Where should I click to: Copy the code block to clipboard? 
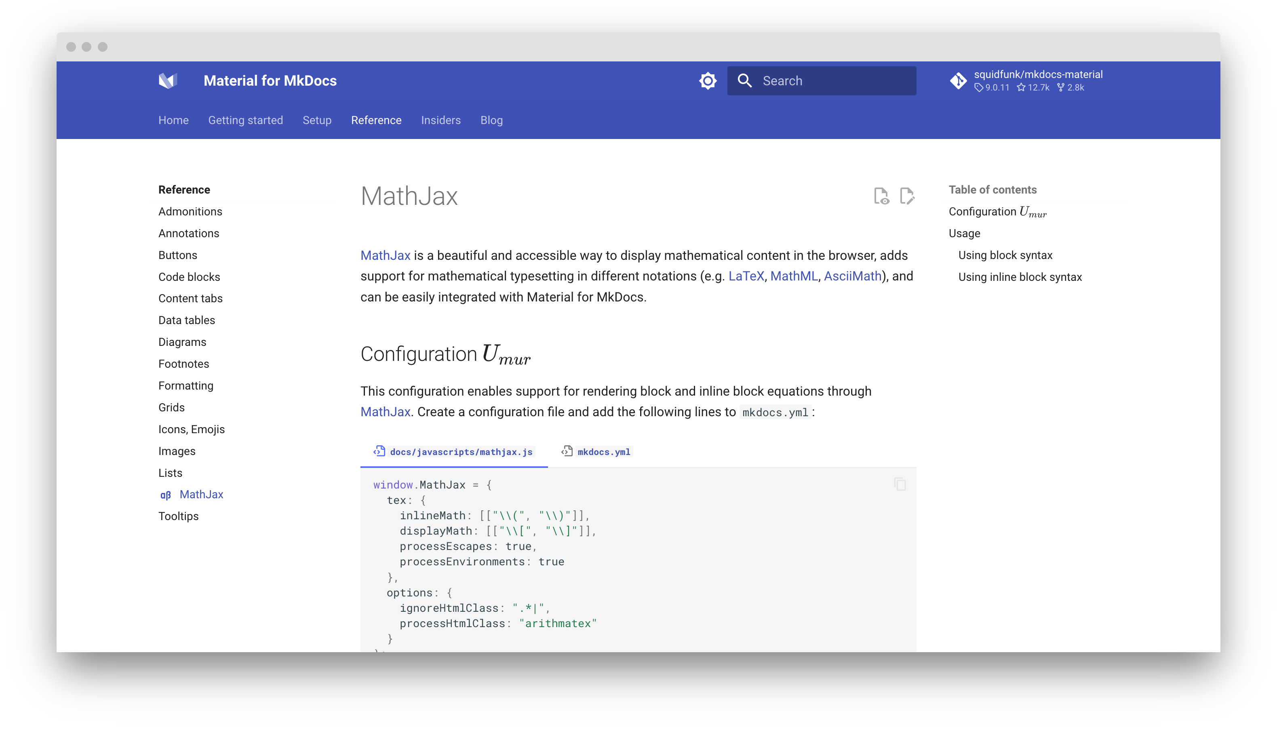click(900, 484)
